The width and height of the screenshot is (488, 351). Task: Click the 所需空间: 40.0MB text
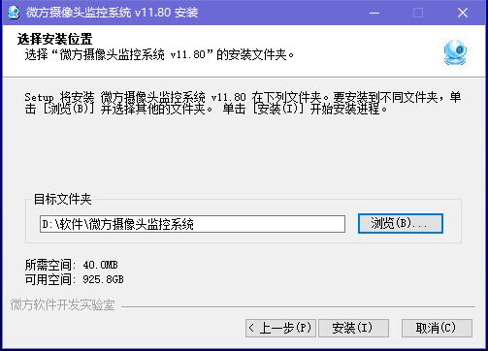[72, 265]
